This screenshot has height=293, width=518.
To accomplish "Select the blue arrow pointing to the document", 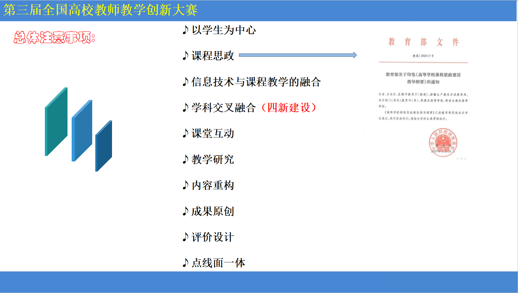I will 298,55.
